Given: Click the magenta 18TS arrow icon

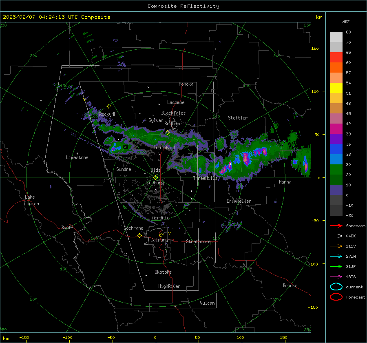Looking at the screenshot, I should tap(336, 277).
